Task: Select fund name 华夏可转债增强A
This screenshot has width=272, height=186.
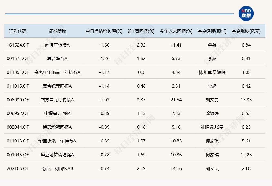Action: 57,154
